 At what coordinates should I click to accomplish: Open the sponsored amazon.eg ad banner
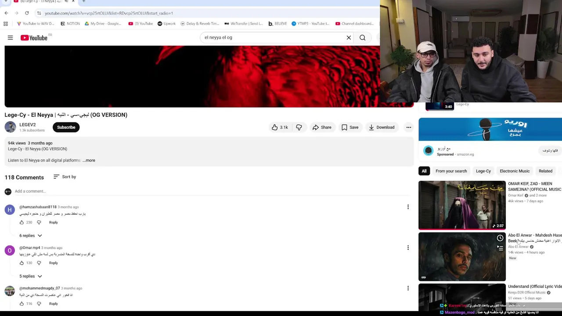click(x=490, y=129)
